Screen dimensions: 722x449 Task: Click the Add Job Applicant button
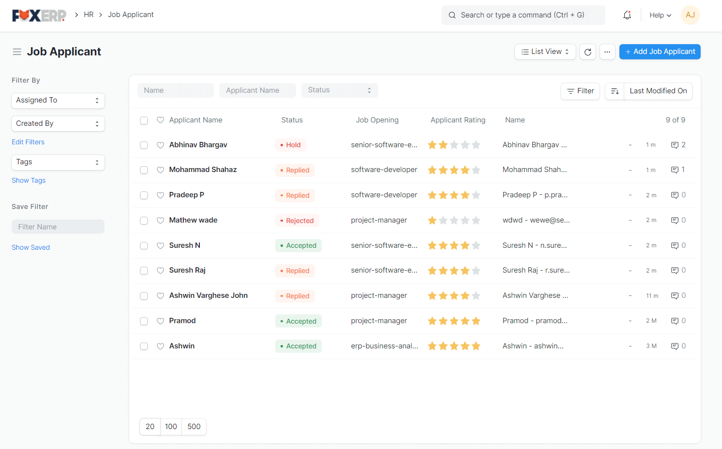coord(660,52)
